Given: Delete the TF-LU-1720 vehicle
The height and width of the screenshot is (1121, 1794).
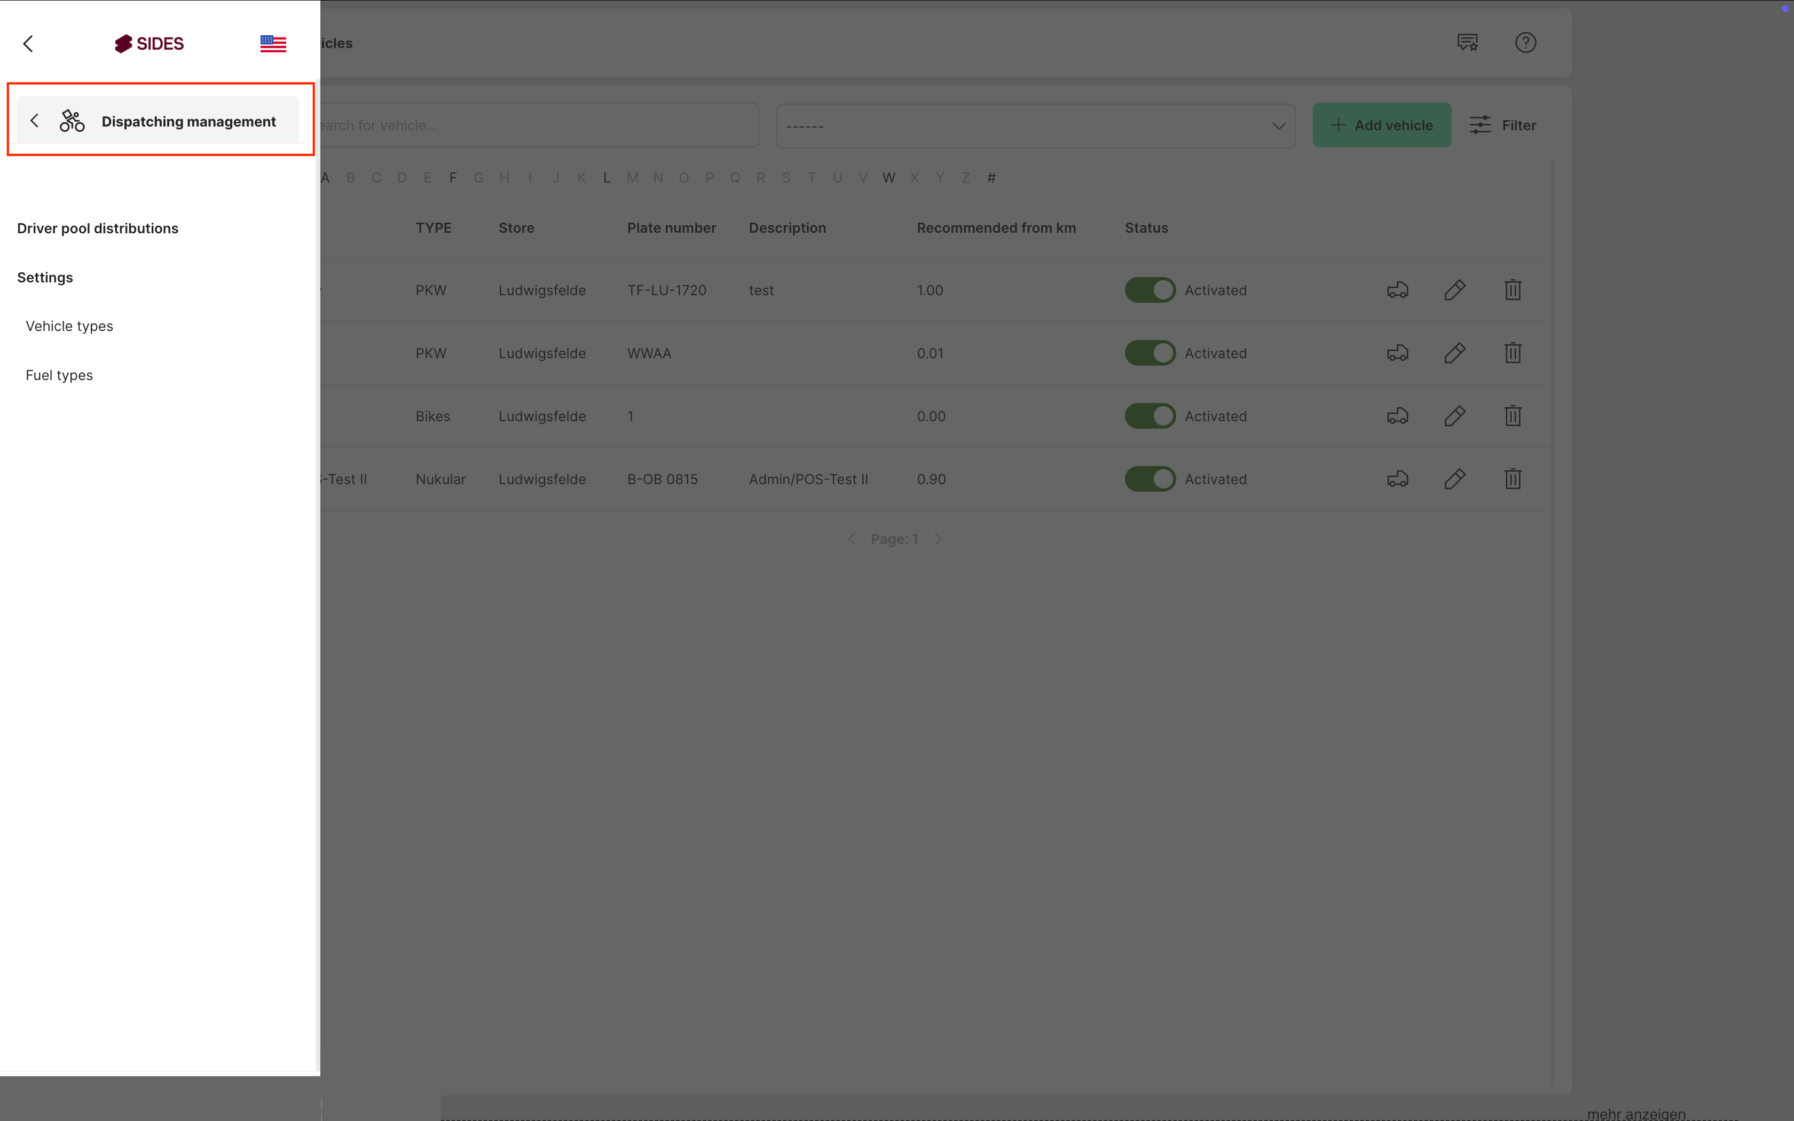Looking at the screenshot, I should tap(1512, 290).
